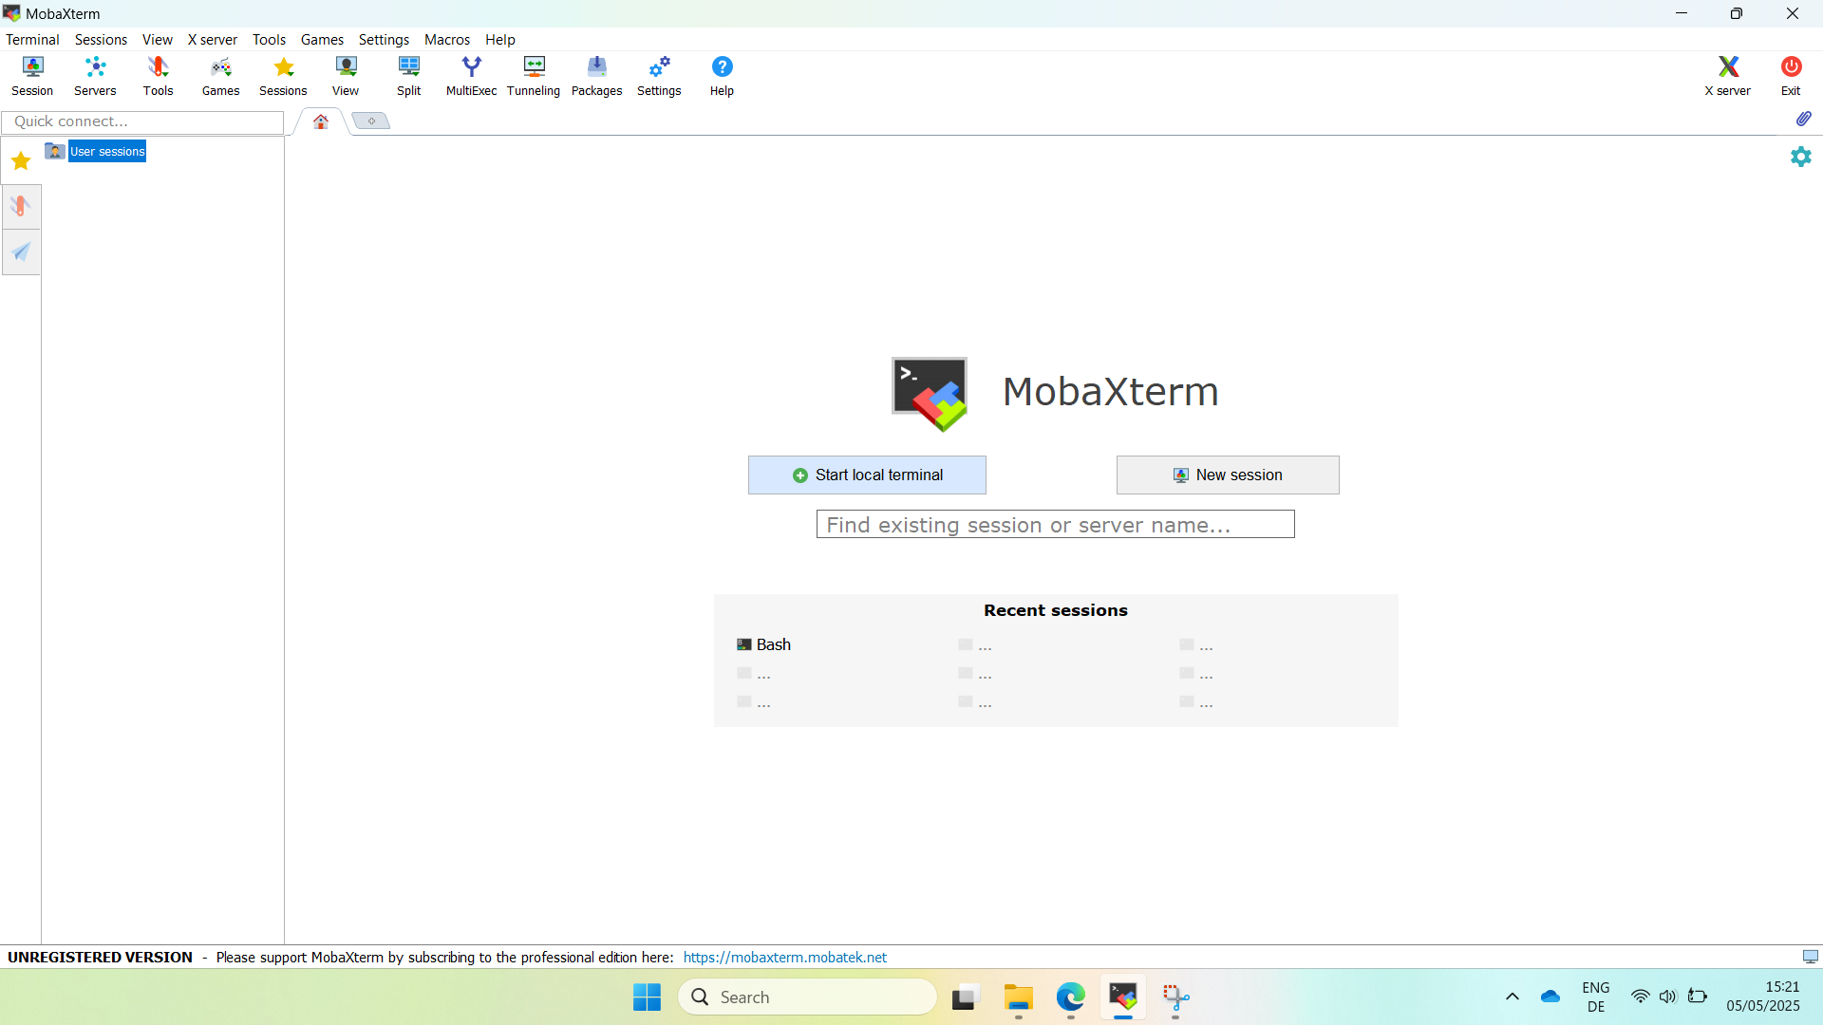The width and height of the screenshot is (1823, 1025).
Task: Open the Packages toolbar icon
Action: coord(596,76)
